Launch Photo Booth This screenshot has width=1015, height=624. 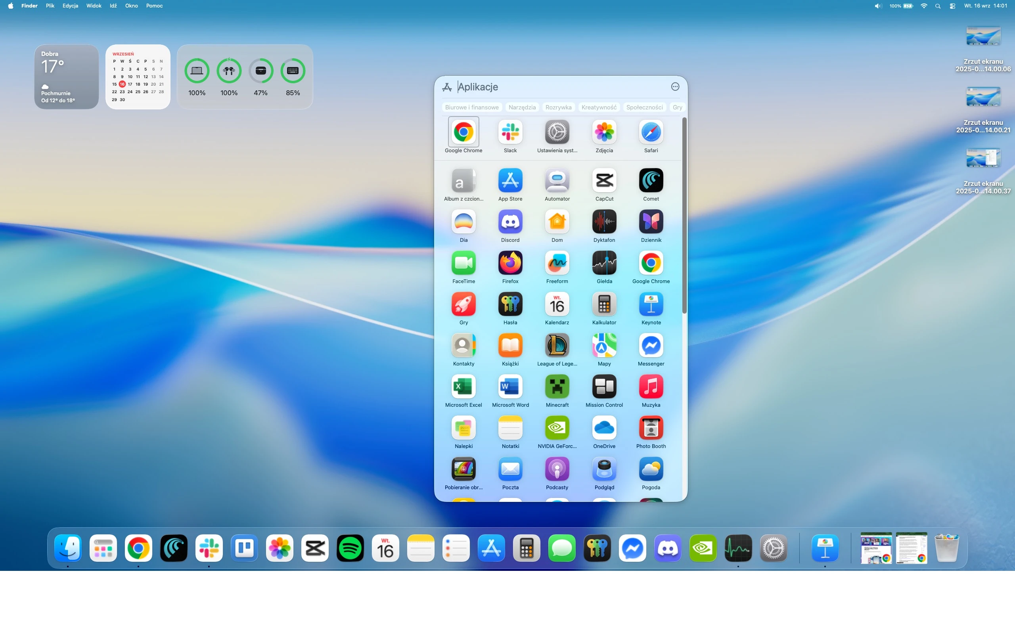point(651,428)
